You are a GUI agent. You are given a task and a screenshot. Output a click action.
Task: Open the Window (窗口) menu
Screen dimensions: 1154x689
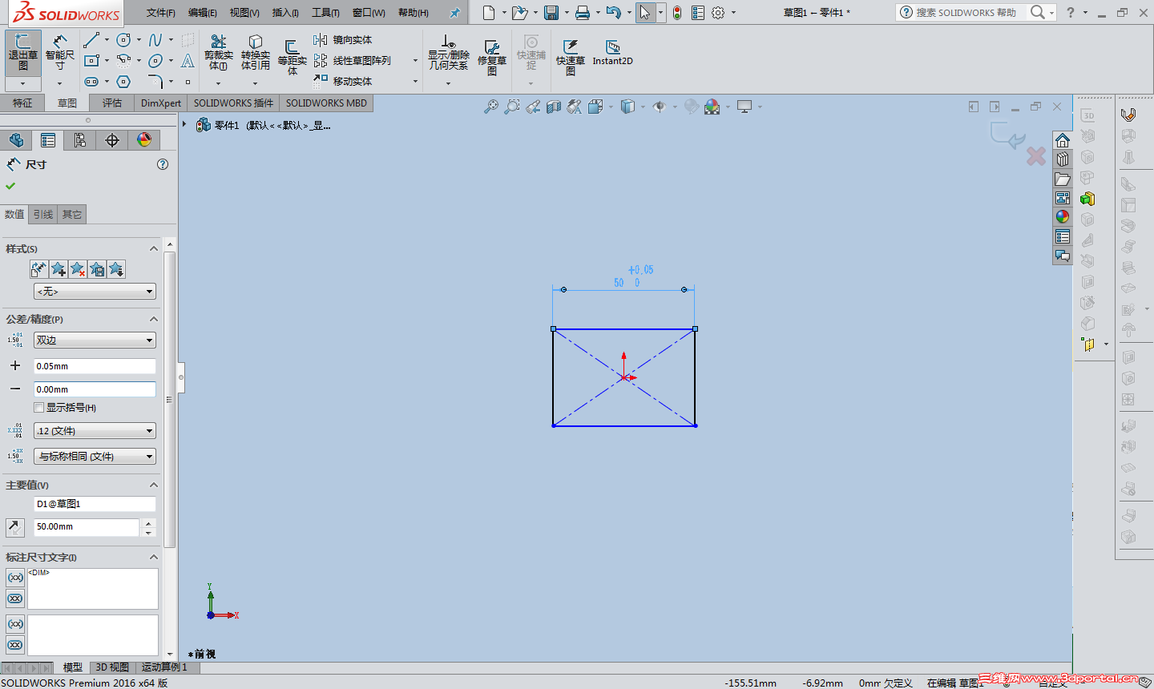[369, 13]
